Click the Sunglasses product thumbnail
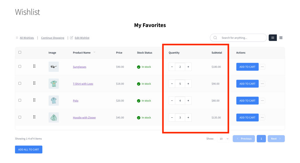 [54, 67]
